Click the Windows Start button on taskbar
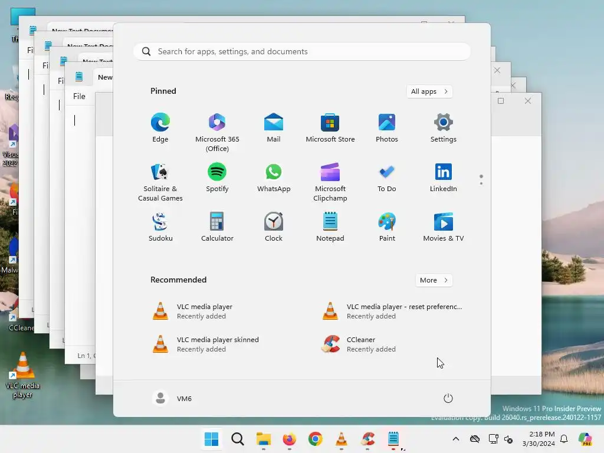The width and height of the screenshot is (604, 453). pos(212,439)
